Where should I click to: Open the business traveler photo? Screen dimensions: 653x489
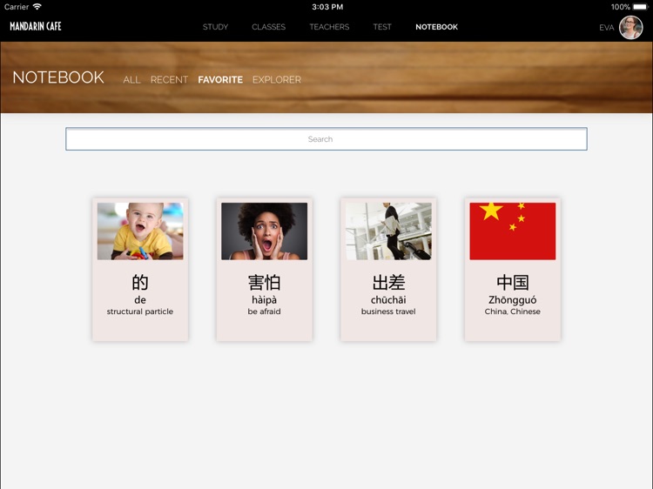[388, 231]
